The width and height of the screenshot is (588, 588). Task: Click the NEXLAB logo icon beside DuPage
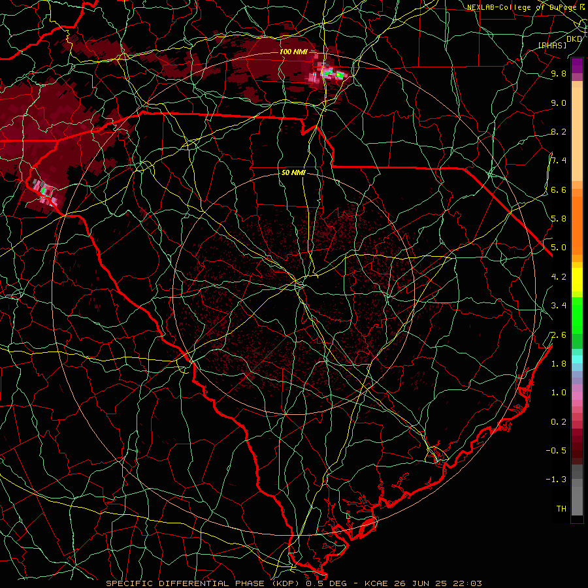click(x=582, y=7)
